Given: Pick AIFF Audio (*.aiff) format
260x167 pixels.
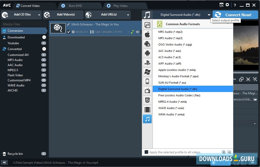Looking at the screenshot, I should coord(193,64).
